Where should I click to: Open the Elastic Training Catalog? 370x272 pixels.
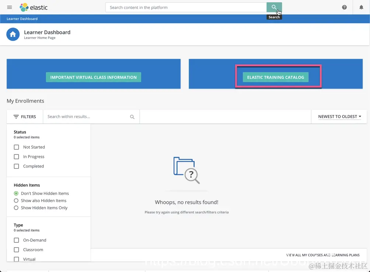275,77
